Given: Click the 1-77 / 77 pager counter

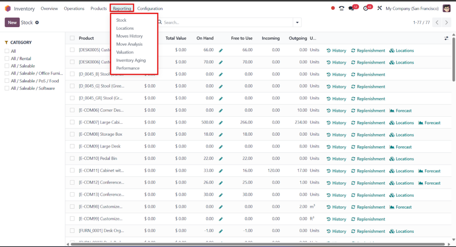Looking at the screenshot, I should click(421, 22).
